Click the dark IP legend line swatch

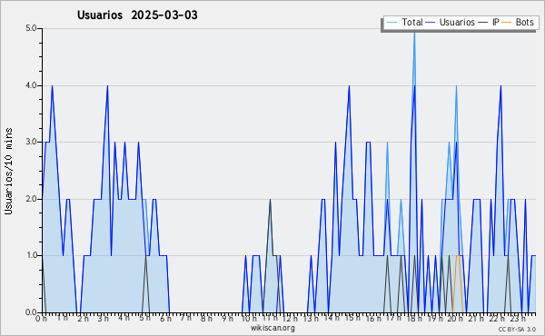[x=483, y=23]
